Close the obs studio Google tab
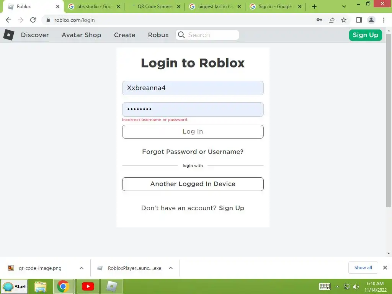The width and height of the screenshot is (392, 294). 118,7
